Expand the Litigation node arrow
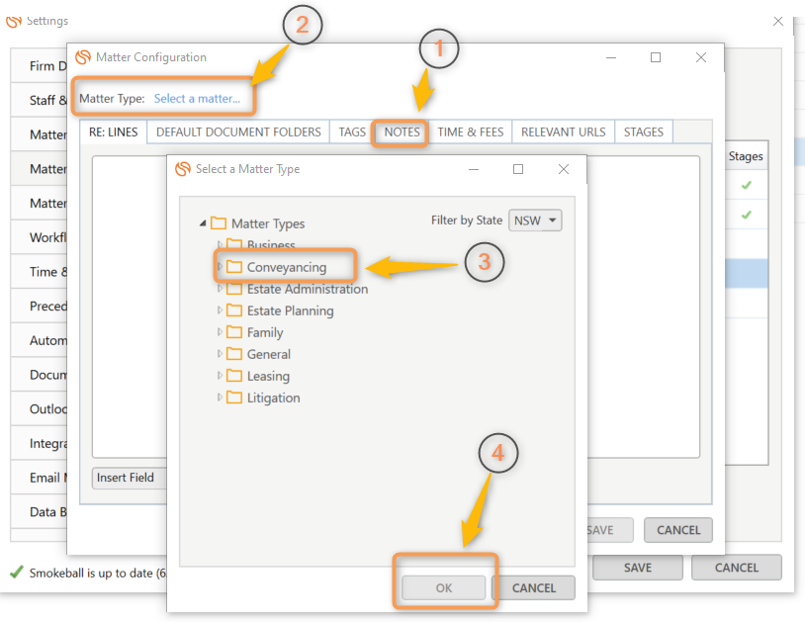Viewport: 805px width, 622px height. [220, 398]
